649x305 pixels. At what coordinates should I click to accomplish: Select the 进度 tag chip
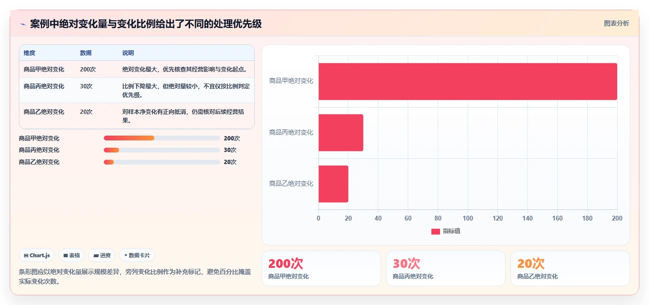click(102, 255)
